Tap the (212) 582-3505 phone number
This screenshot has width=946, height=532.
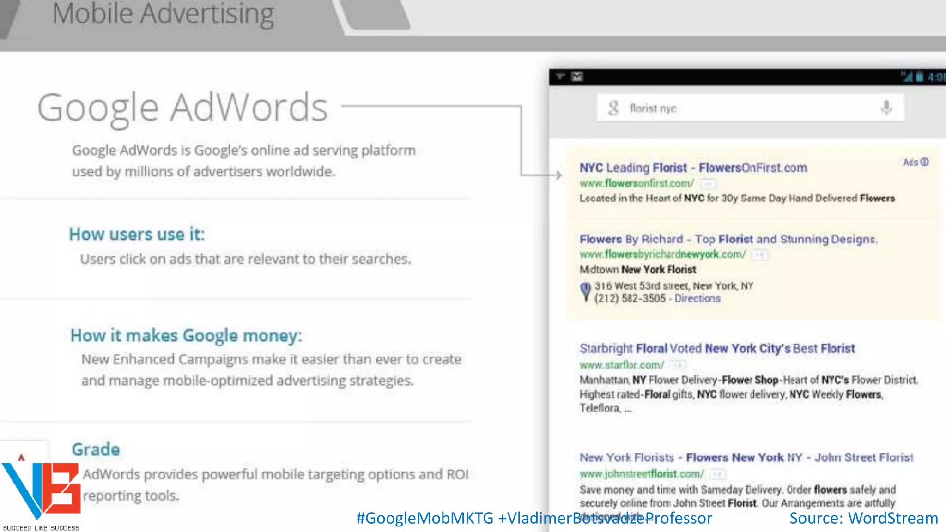(630, 298)
